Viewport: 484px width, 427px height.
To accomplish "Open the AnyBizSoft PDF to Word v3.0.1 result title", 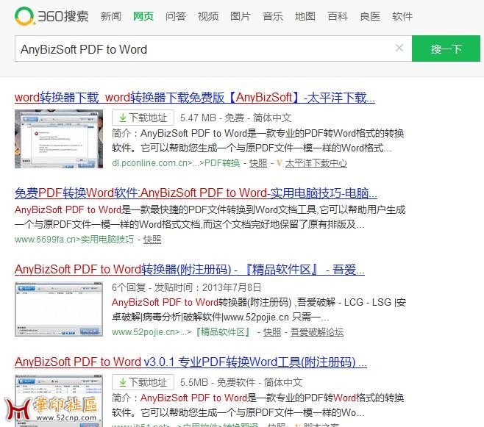I will [191, 362].
